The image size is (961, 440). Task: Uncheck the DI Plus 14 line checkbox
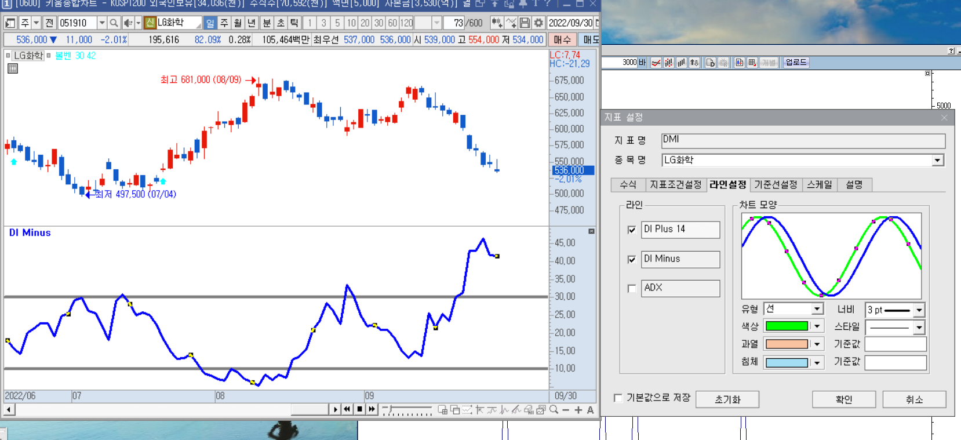(x=632, y=230)
